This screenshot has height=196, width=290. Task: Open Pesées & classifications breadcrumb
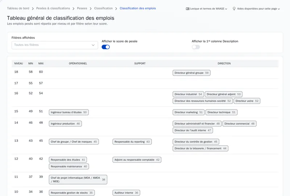pyautogui.click(x=53, y=8)
